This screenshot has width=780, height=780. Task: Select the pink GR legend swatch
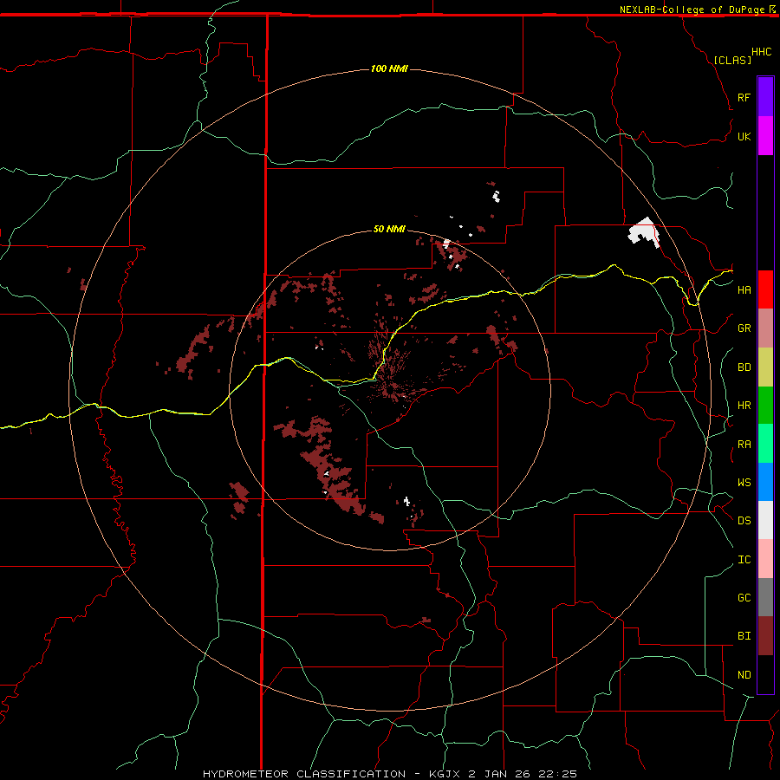pos(765,328)
